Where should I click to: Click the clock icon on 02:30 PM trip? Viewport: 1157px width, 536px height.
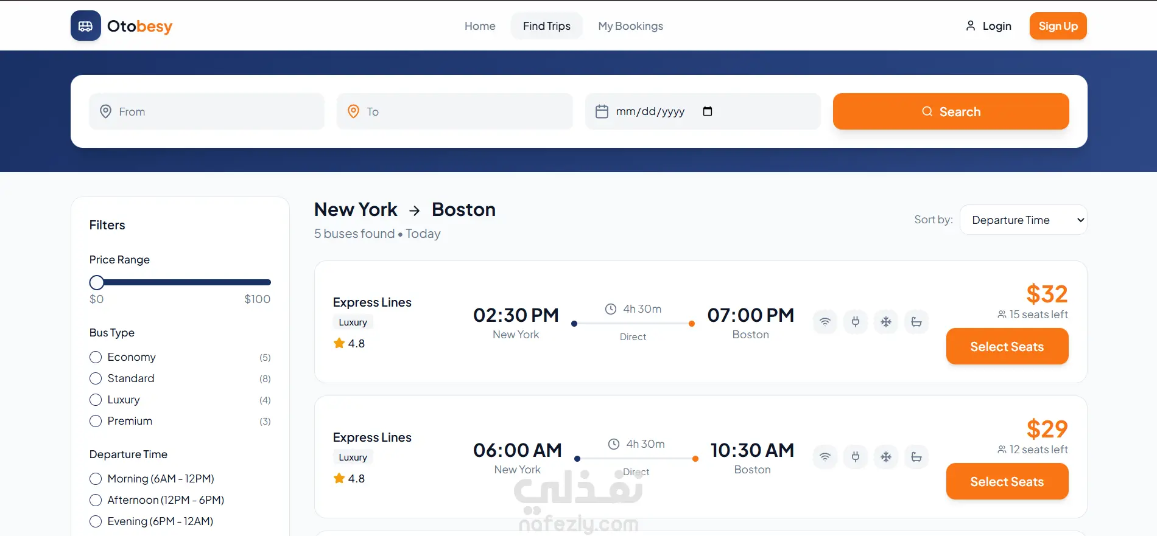tap(611, 309)
